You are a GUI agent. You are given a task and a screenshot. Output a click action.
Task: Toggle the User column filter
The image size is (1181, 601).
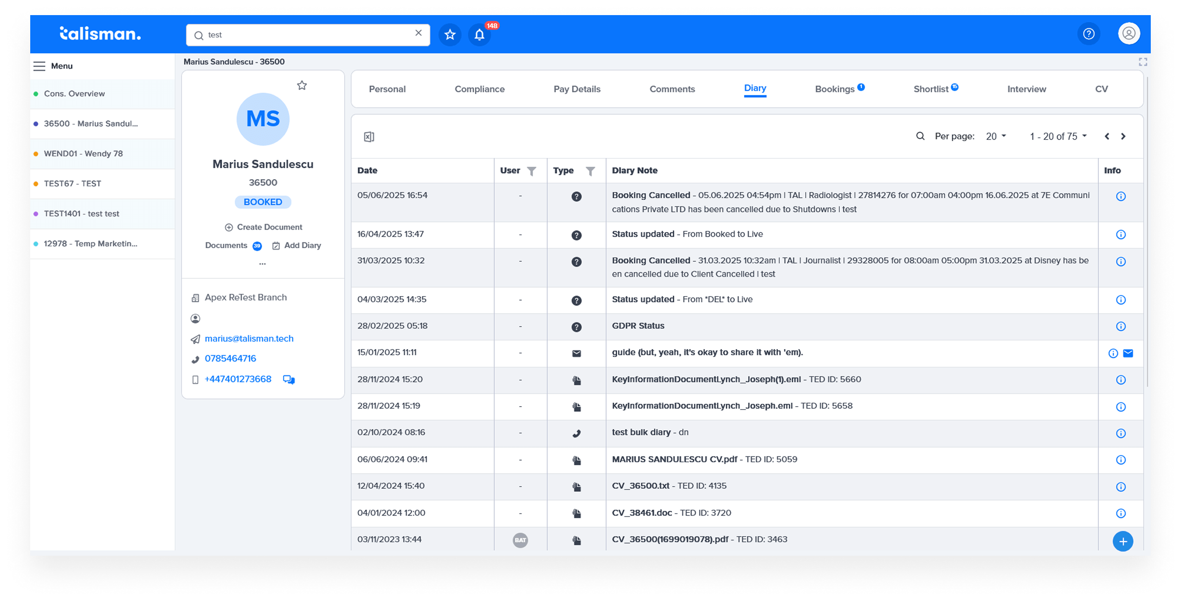[x=532, y=171]
